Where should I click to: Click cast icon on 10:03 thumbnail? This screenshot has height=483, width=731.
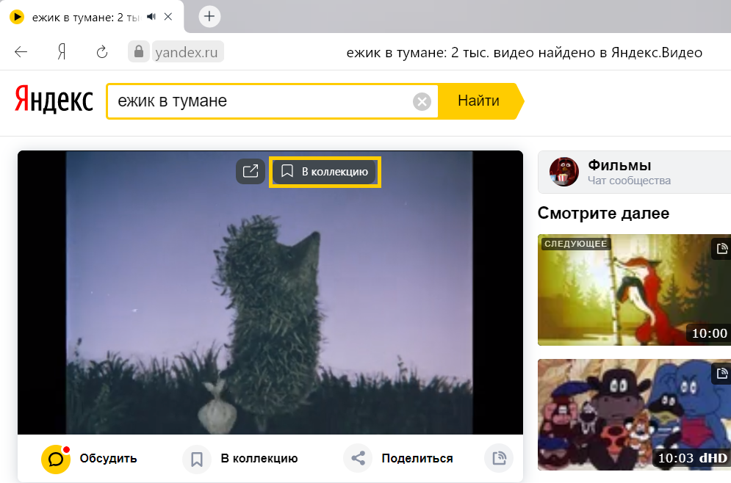point(721,373)
